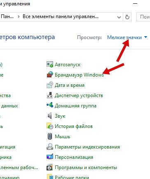
Task: Open the Рабочие папки link
Action: pos(72,177)
